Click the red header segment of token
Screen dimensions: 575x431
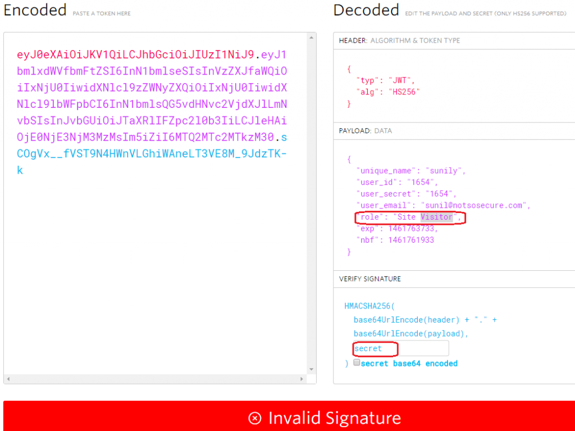[135, 55]
